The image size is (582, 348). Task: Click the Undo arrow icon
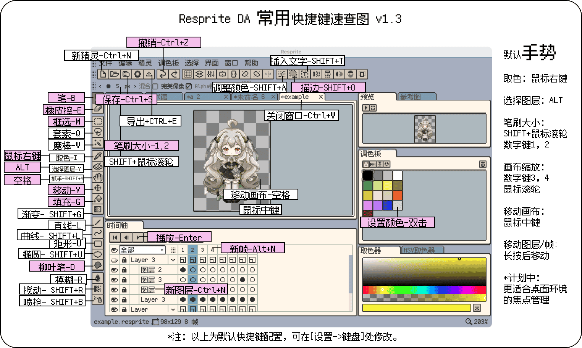tap(163, 74)
